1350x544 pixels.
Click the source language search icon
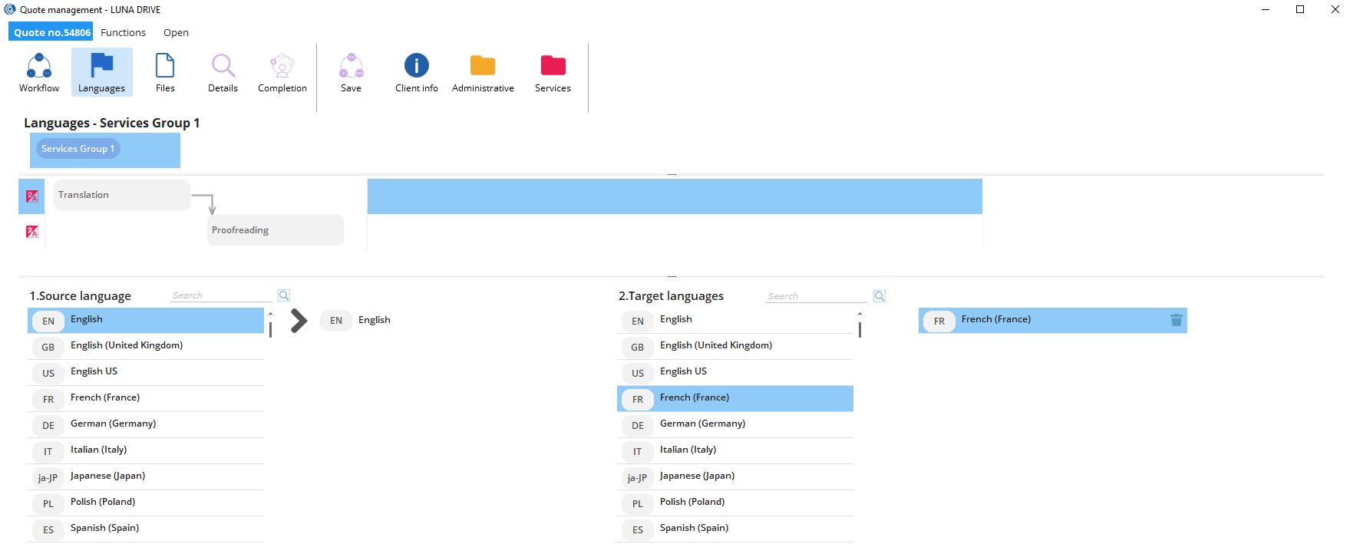(284, 295)
